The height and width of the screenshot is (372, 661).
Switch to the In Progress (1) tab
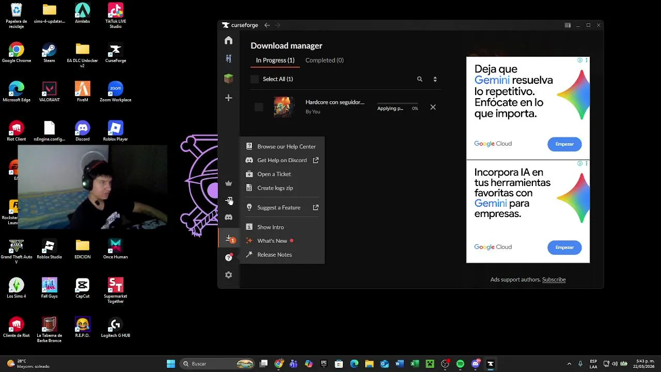(x=275, y=60)
